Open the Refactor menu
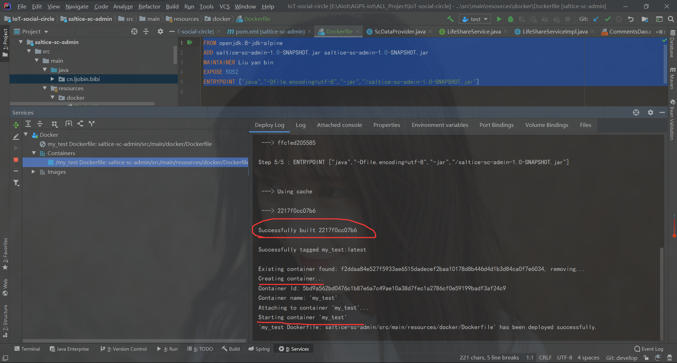This screenshot has height=363, width=677. 149,6
